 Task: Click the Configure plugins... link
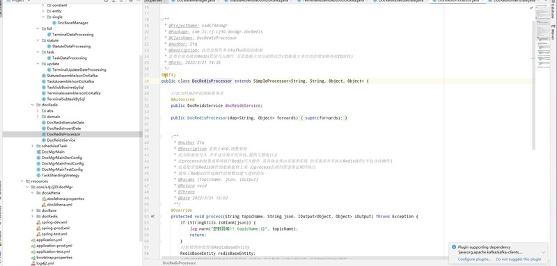click(x=474, y=259)
